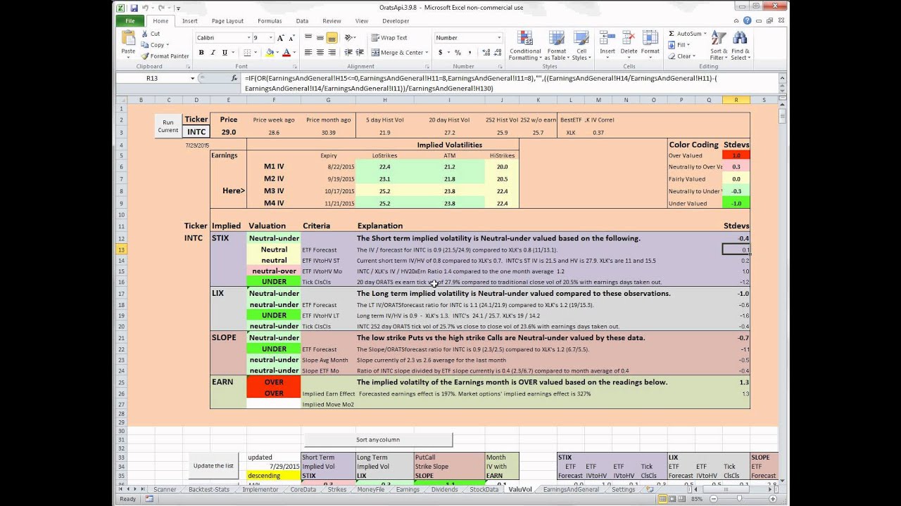Click the Increase Indent icon
This screenshot has height=506, width=901.
click(x=361, y=53)
